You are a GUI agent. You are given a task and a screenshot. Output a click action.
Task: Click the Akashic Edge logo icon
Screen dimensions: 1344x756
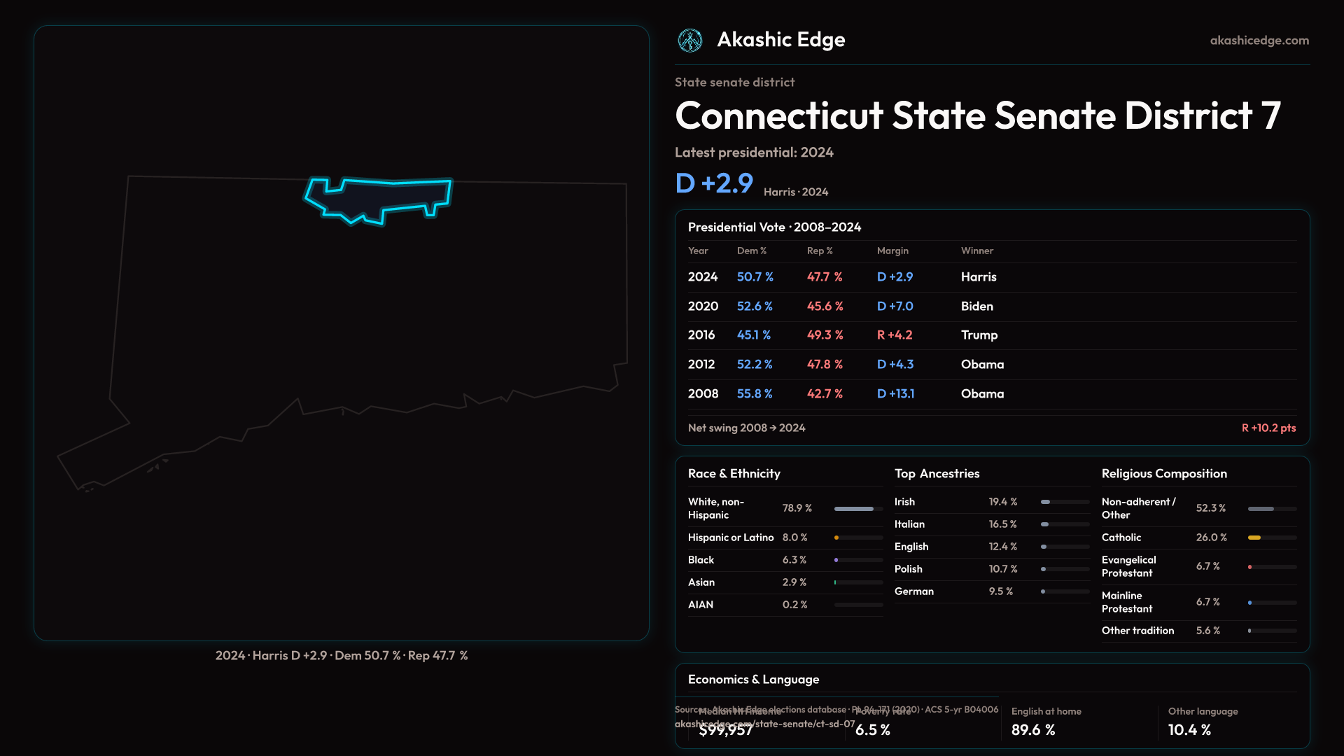click(x=690, y=41)
